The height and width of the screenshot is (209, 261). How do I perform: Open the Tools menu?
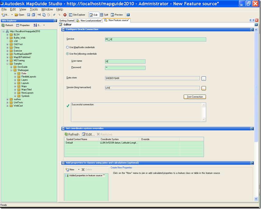pyautogui.click(x=34, y=9)
